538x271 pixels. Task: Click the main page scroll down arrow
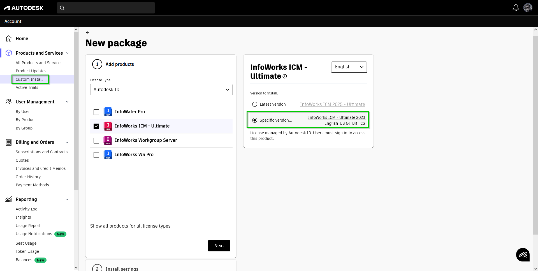click(535, 268)
